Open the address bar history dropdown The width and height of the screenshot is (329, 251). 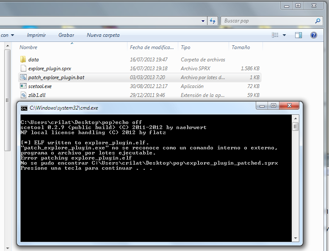(202, 21)
